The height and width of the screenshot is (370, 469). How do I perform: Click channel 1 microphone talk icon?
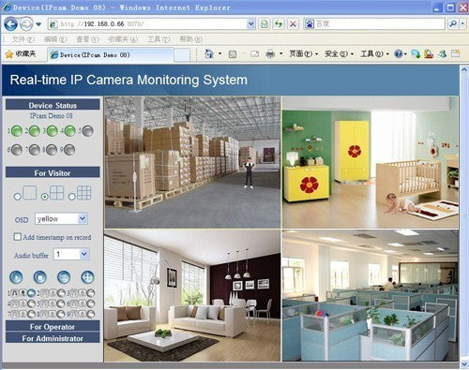pos(23,293)
